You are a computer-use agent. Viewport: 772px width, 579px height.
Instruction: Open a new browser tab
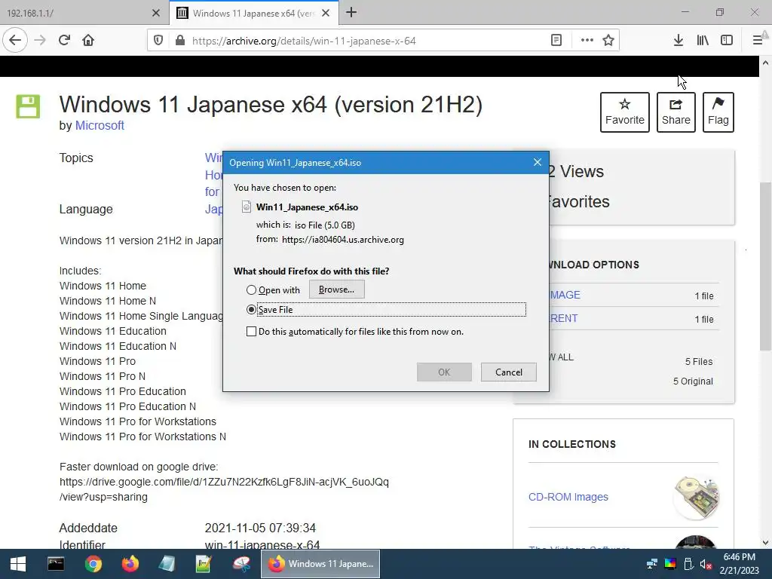[351, 13]
